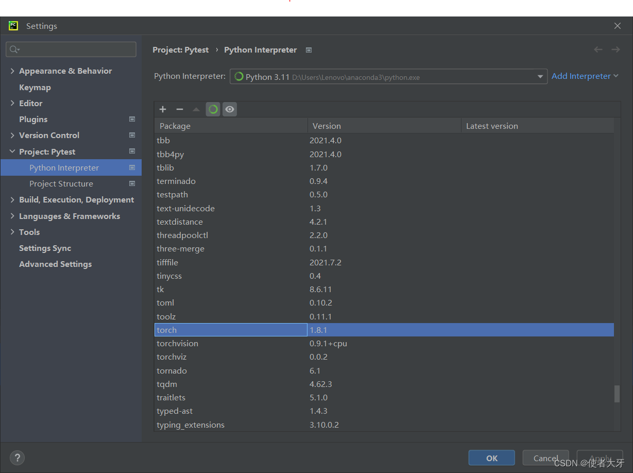This screenshot has height=473, width=633.
Task: Open Advanced Settings page
Action: point(56,264)
